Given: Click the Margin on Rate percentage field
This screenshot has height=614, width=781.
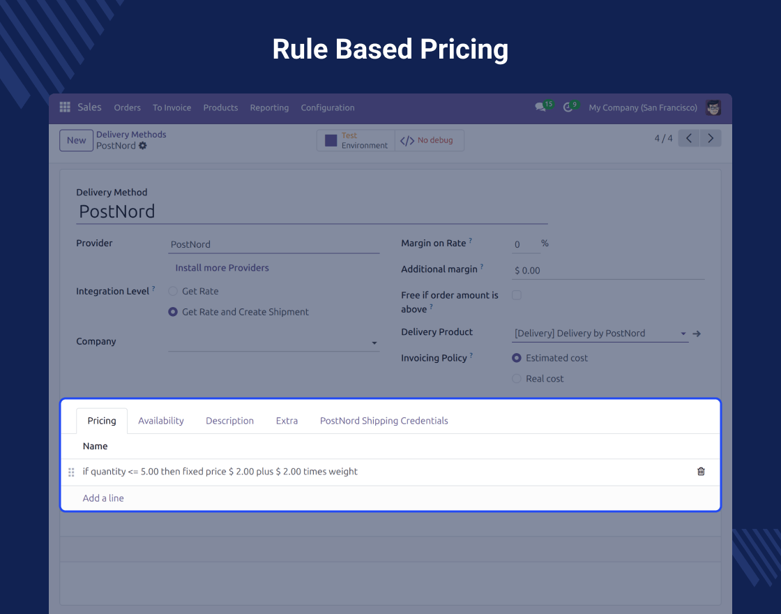Looking at the screenshot, I should coord(526,244).
